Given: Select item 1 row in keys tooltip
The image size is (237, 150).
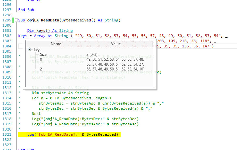Looking at the screenshot, I should 90,64.
